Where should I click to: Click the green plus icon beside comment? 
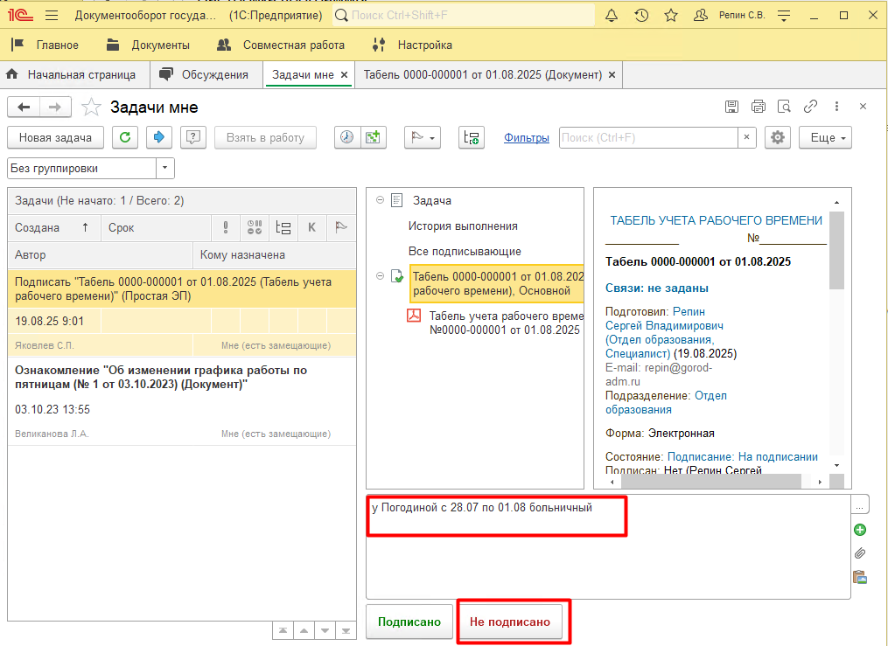(860, 530)
